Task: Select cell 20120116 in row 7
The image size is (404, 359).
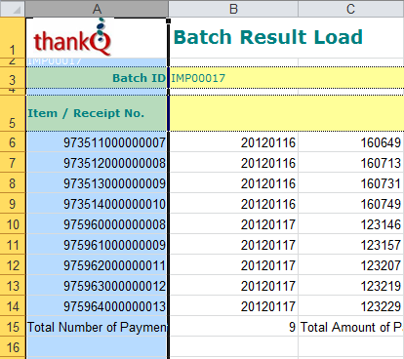Action: pyautogui.click(x=233, y=163)
